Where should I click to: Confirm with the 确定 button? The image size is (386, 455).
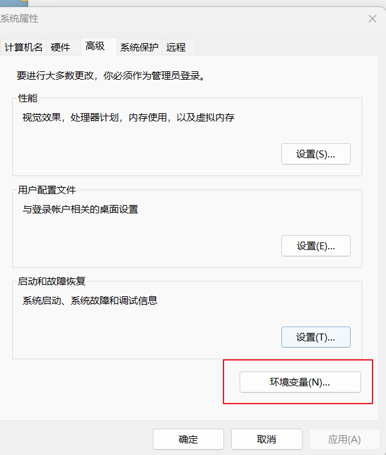tap(188, 440)
